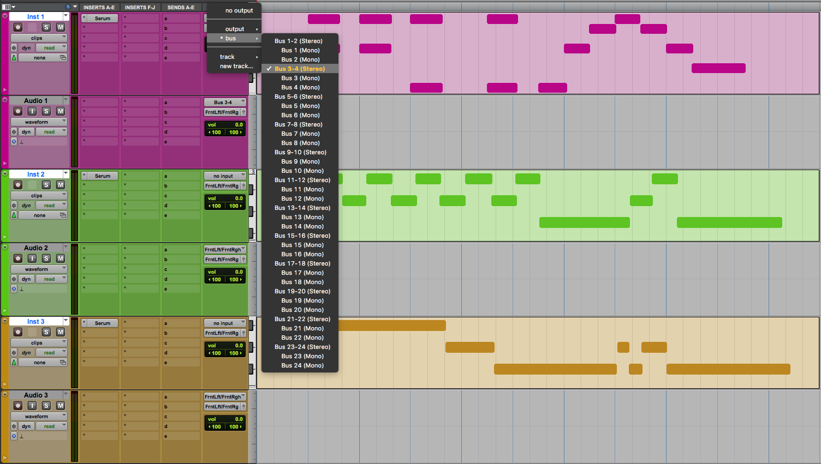
Task: Select Bus 1-2 (Stereo) from the bus list
Action: click(300, 41)
